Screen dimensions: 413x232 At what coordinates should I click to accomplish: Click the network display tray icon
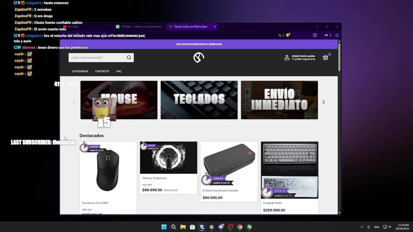pyautogui.click(x=385, y=227)
